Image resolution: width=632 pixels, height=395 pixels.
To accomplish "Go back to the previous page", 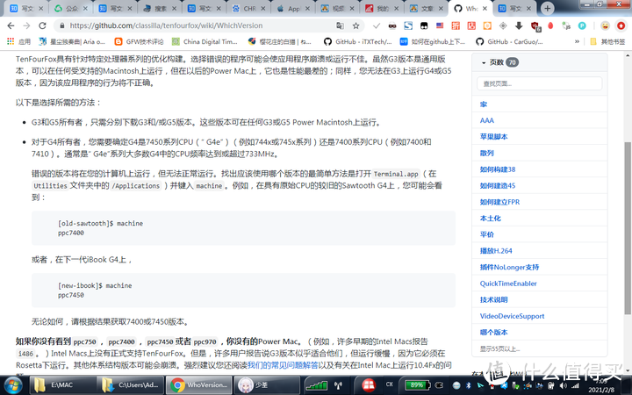I will [11, 25].
